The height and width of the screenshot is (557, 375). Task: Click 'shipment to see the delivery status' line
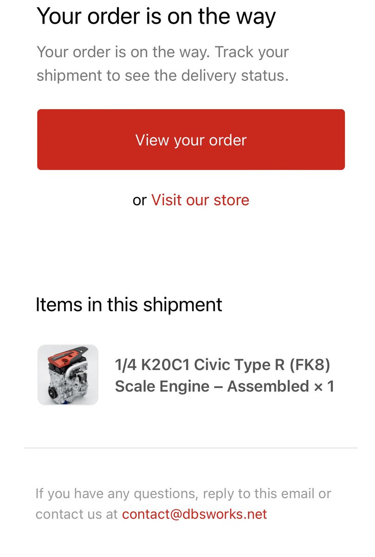click(x=162, y=75)
